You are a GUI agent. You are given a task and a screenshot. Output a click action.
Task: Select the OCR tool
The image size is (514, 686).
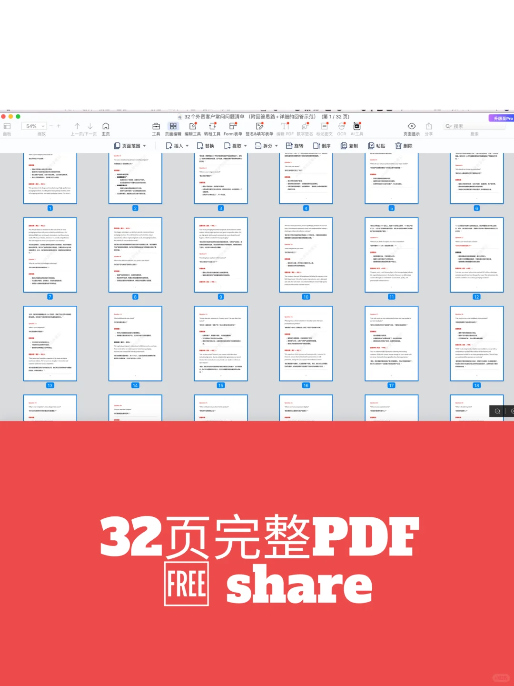(x=341, y=129)
